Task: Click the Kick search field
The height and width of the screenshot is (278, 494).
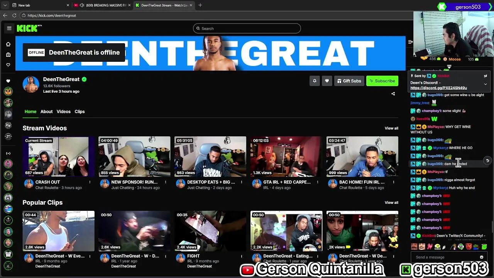Action: (x=247, y=29)
